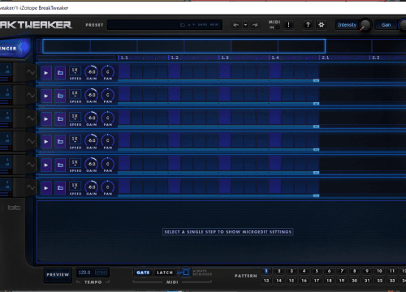Screen dimensions: 406x292
Task: Open the first track's waveform generator tab
Action: 31,72
